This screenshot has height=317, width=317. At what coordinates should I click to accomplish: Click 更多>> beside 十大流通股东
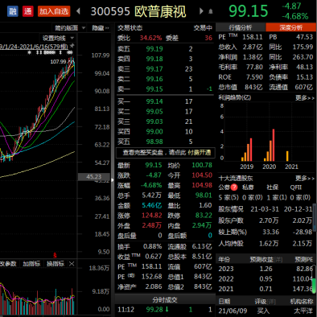[305, 179]
